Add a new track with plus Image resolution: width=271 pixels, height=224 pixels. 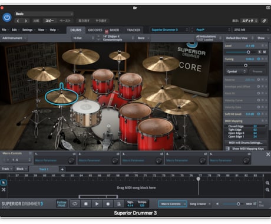point(62,169)
